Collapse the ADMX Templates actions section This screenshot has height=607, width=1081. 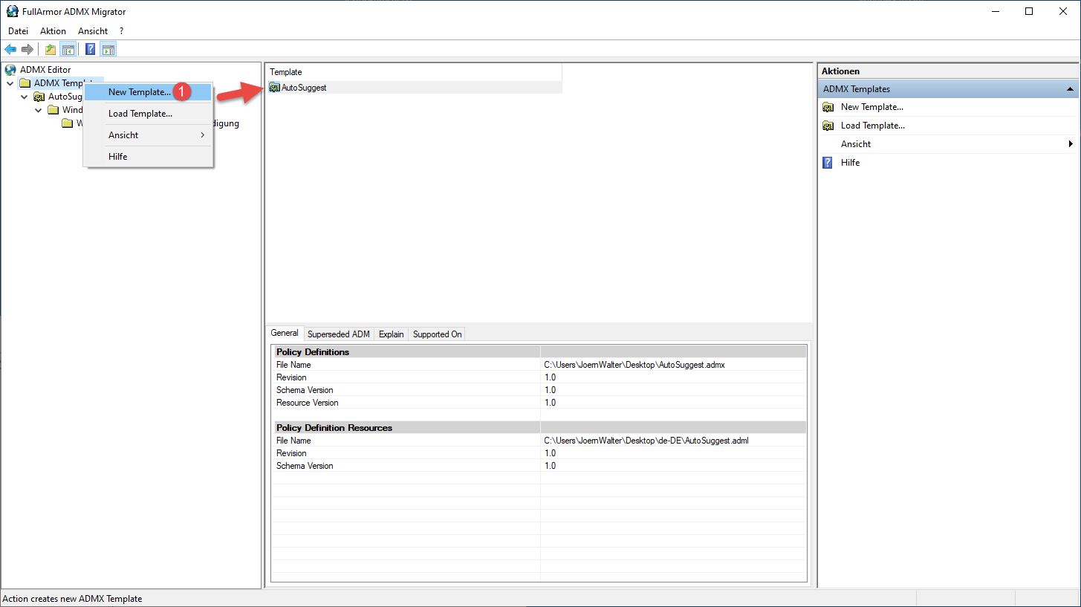click(x=1070, y=89)
